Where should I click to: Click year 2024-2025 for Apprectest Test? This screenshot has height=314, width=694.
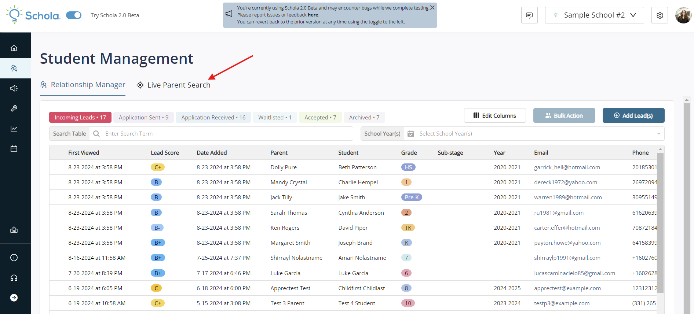coord(507,288)
